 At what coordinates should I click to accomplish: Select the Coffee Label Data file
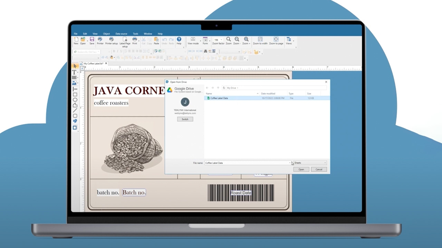[x=219, y=98]
